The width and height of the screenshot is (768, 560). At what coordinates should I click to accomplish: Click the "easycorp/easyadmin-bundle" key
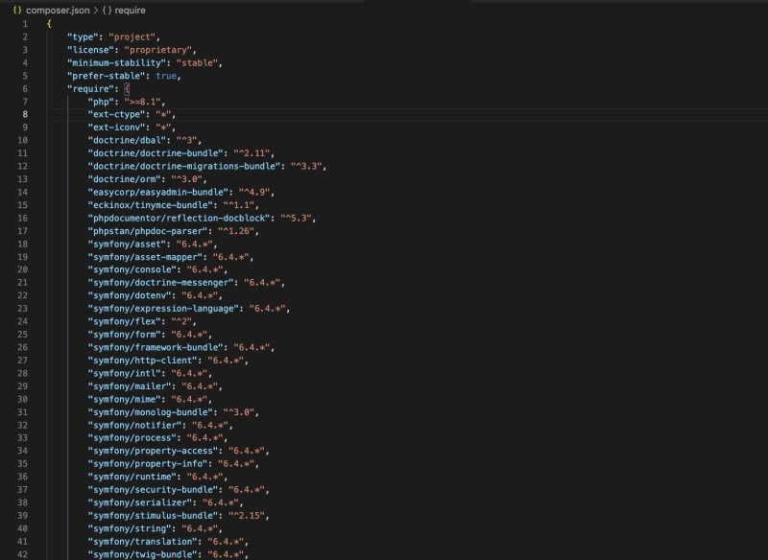pos(157,192)
